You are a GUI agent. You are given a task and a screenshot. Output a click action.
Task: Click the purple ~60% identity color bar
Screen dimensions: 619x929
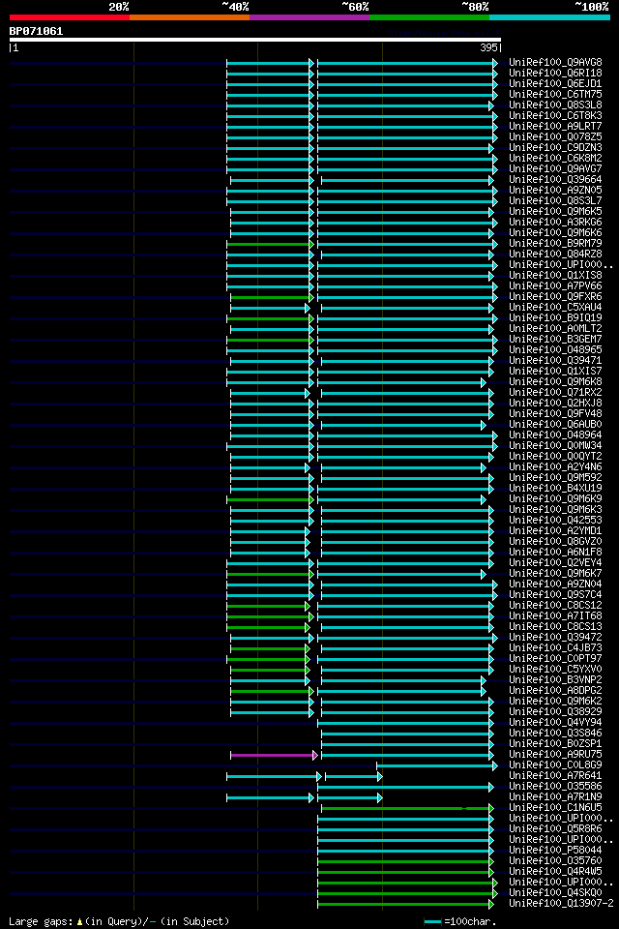click(309, 17)
